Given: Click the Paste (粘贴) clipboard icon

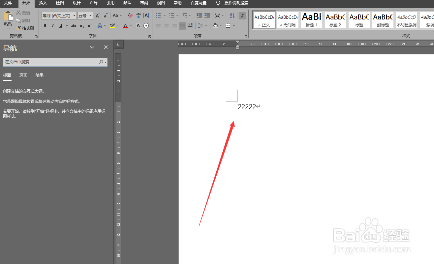Looking at the screenshot, I should tap(8, 16).
